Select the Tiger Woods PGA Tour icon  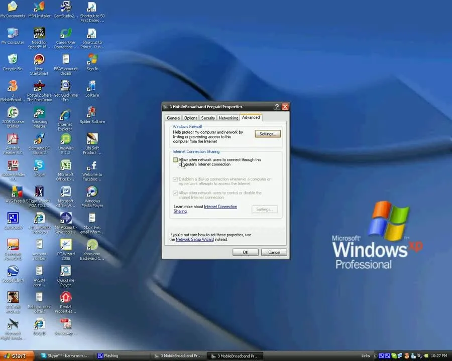click(x=39, y=197)
